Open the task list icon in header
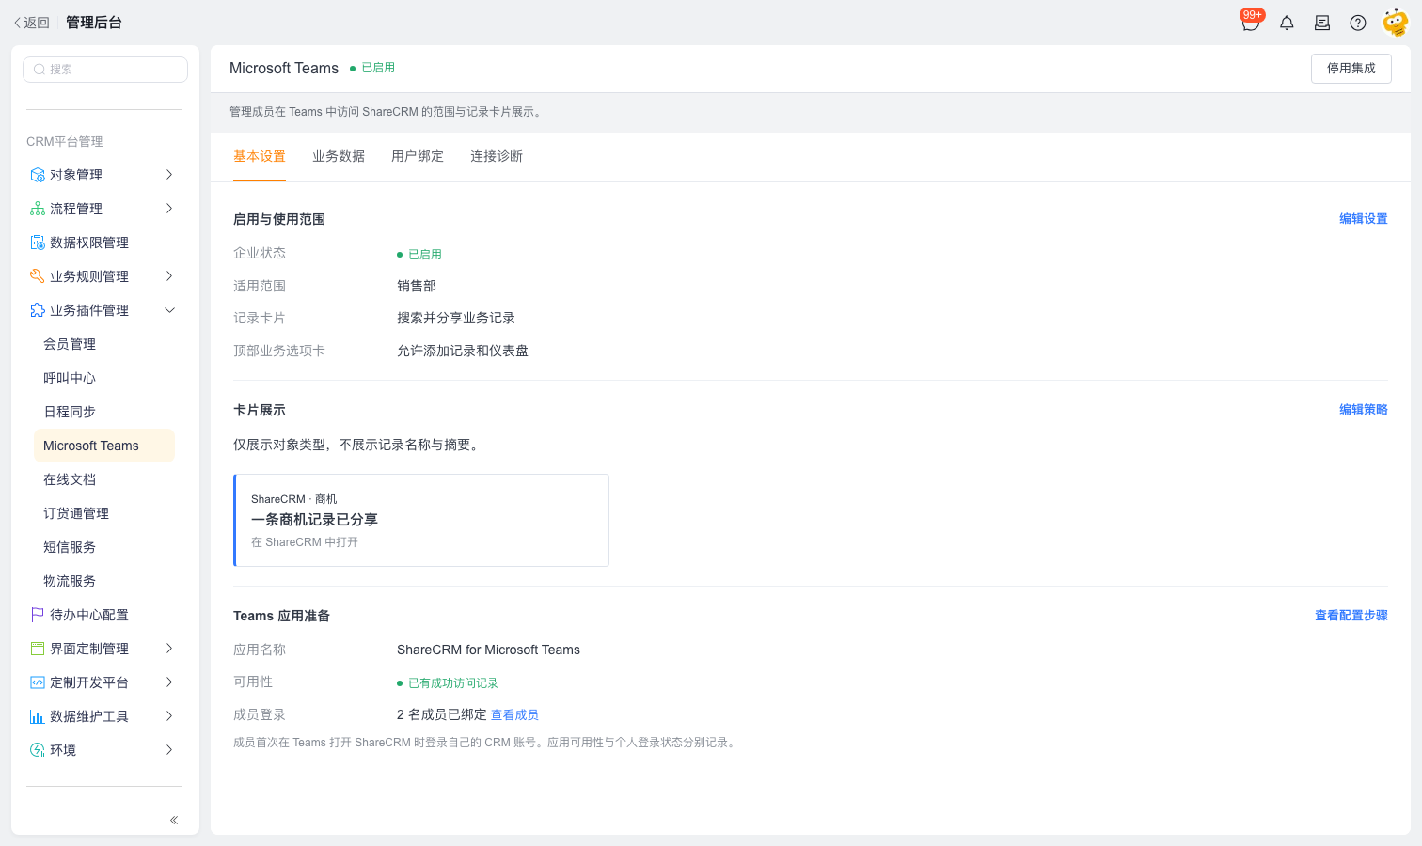Screen dimensions: 1422x846 click(1322, 23)
